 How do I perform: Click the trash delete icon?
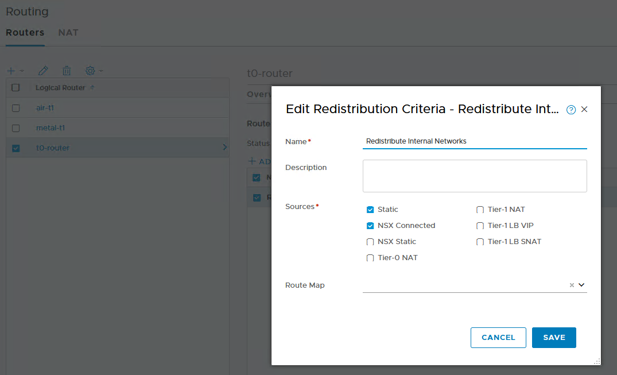click(67, 71)
